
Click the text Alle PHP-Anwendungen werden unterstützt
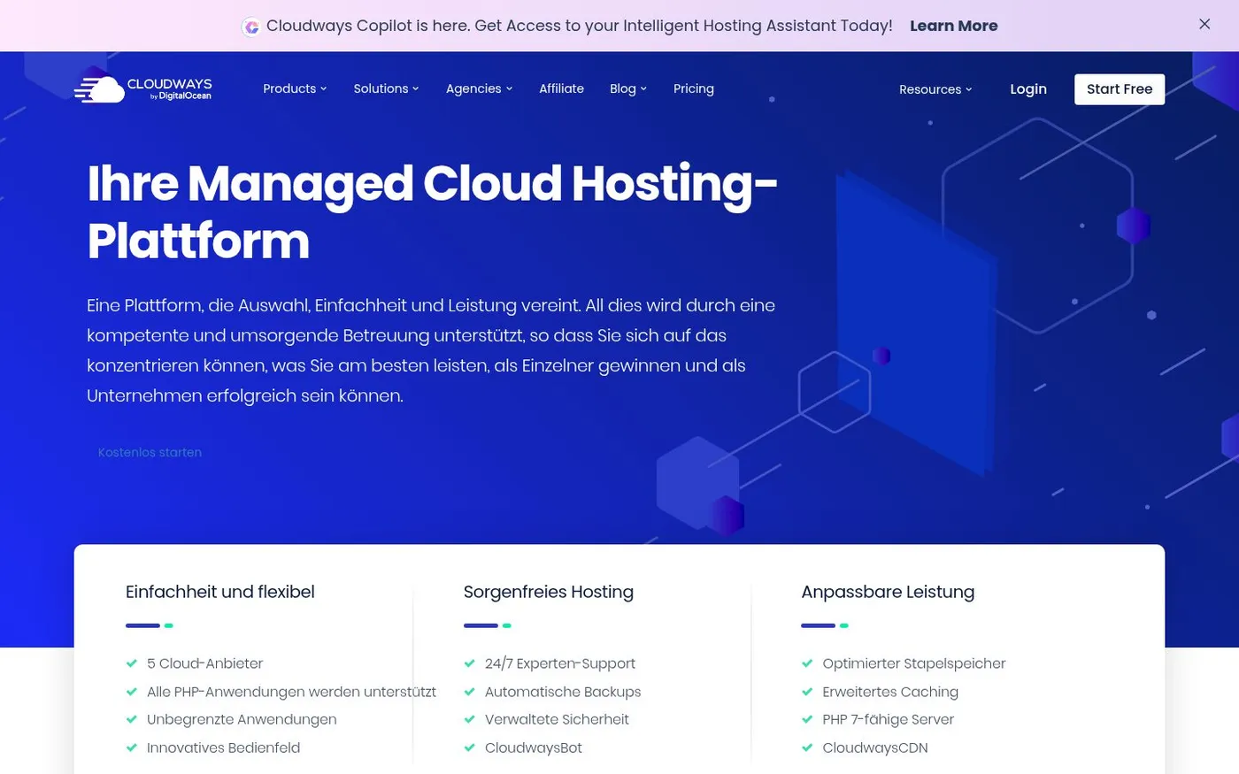coord(292,692)
